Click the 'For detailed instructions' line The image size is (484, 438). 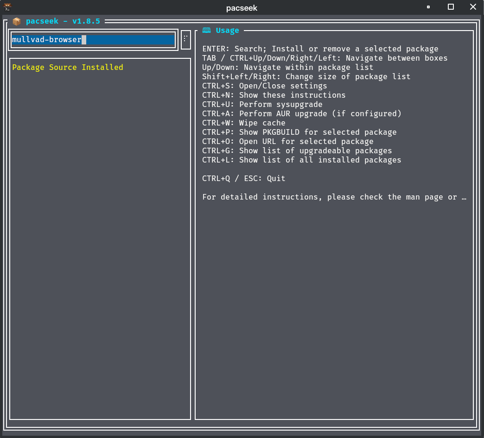pyautogui.click(x=334, y=197)
